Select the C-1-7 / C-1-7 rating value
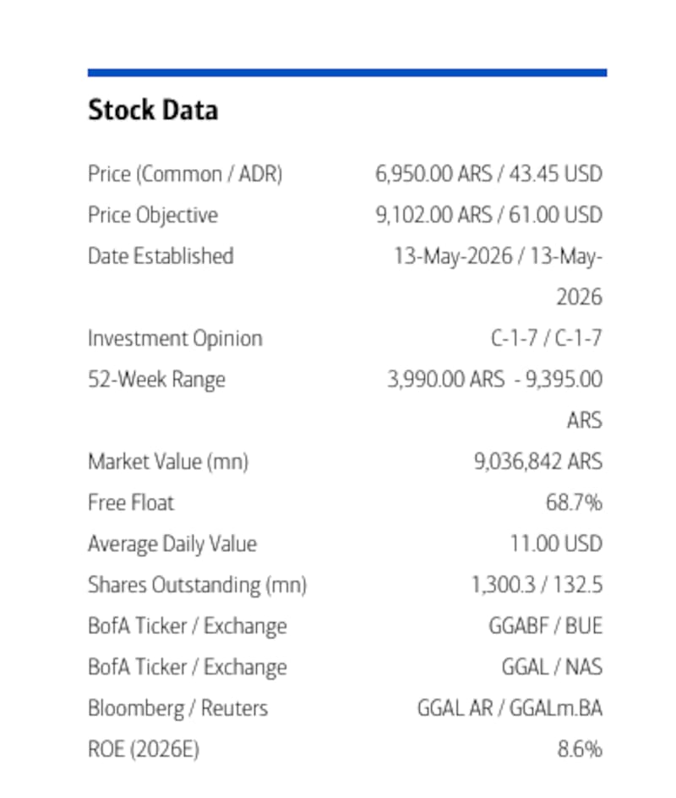 point(547,338)
